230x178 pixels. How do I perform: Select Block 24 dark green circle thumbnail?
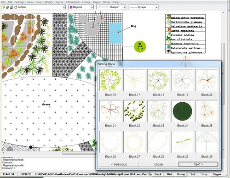tap(183, 111)
